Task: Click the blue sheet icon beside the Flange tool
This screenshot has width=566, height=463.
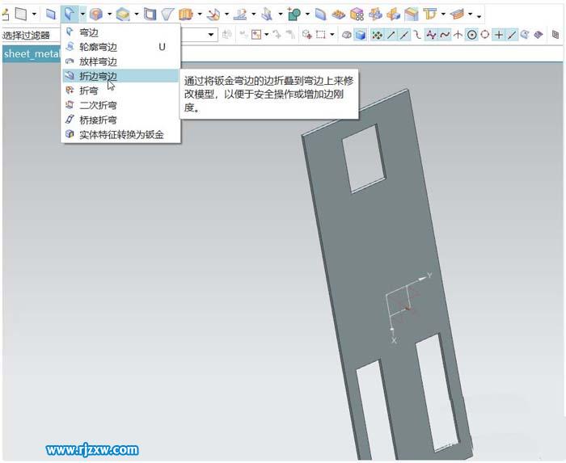Action: (51, 15)
